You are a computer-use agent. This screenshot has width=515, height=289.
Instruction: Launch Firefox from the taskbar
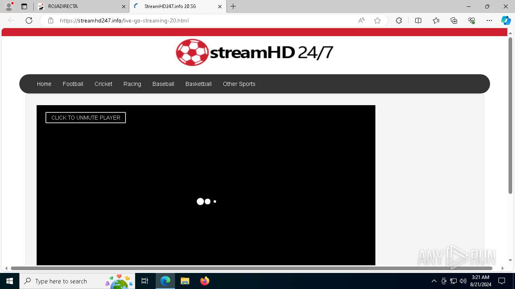204,281
